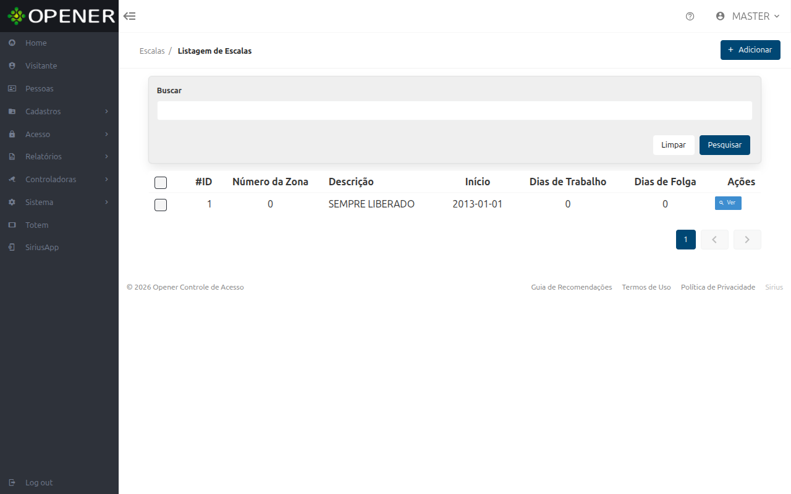Click the previous page arrow
The width and height of the screenshot is (791, 494).
coord(714,240)
